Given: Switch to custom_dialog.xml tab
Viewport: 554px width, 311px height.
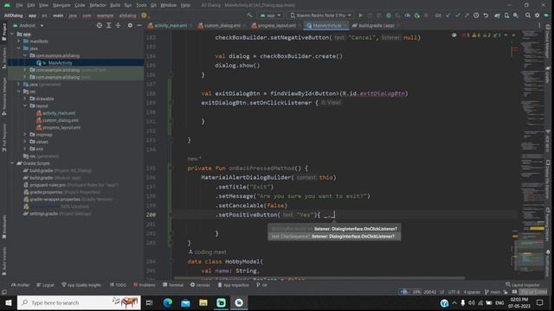Looking at the screenshot, I should [222, 25].
